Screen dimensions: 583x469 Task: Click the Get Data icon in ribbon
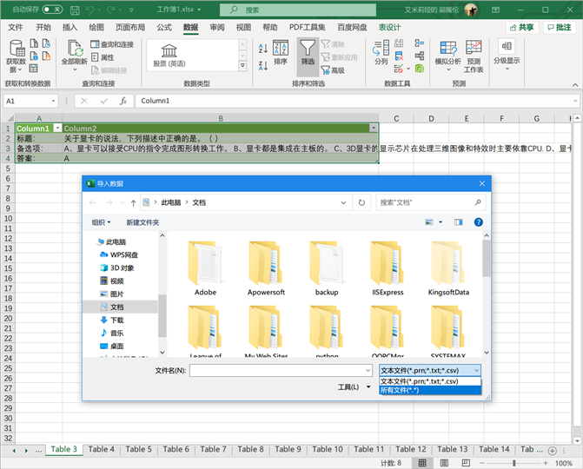point(16,56)
